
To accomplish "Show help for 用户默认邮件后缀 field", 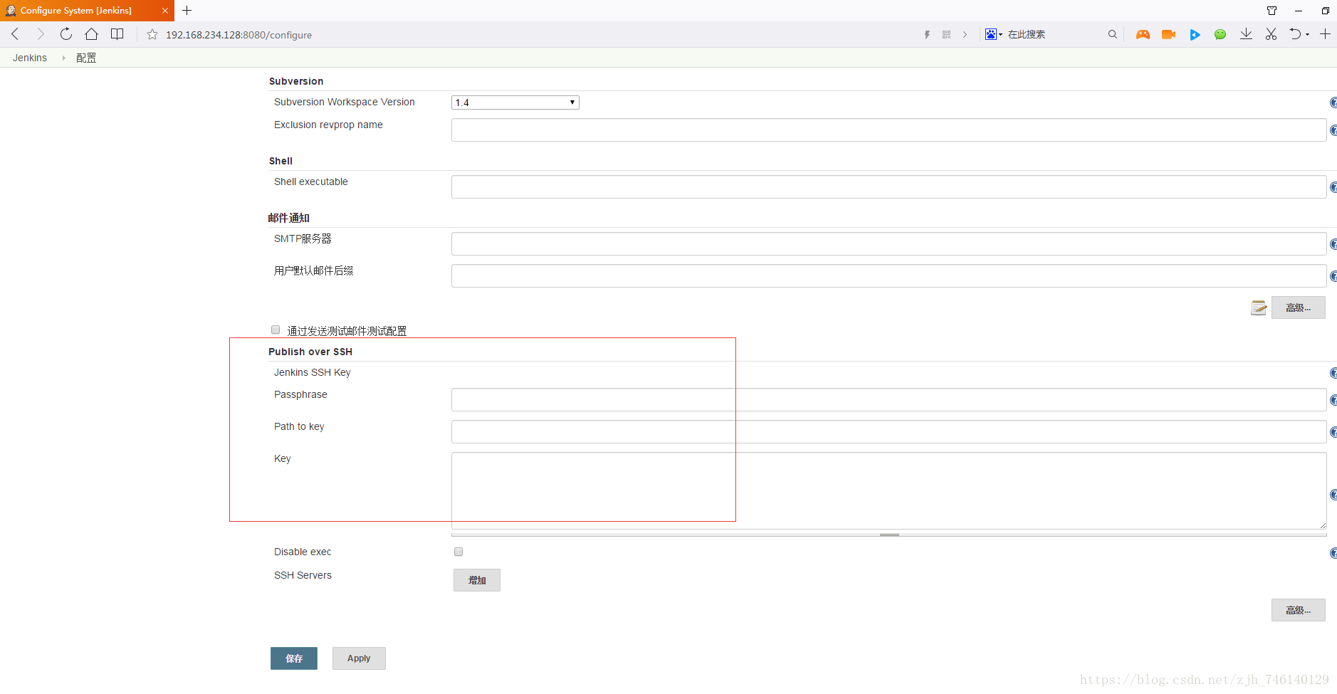I will 1333,276.
